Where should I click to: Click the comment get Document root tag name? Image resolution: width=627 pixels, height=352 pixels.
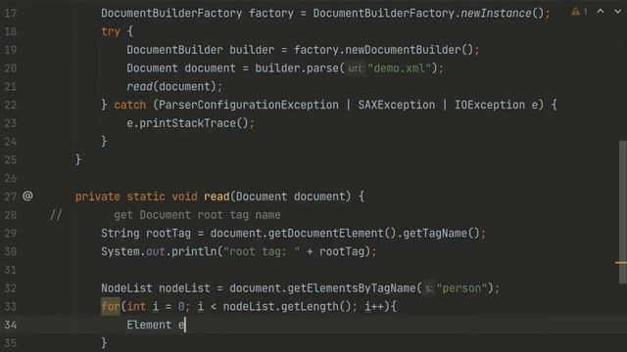pyautogui.click(x=197, y=215)
